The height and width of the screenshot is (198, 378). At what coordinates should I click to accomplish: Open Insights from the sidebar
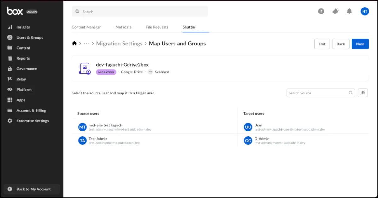click(x=23, y=27)
